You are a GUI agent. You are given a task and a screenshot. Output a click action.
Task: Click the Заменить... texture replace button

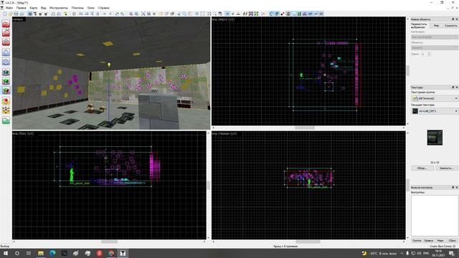click(x=446, y=168)
